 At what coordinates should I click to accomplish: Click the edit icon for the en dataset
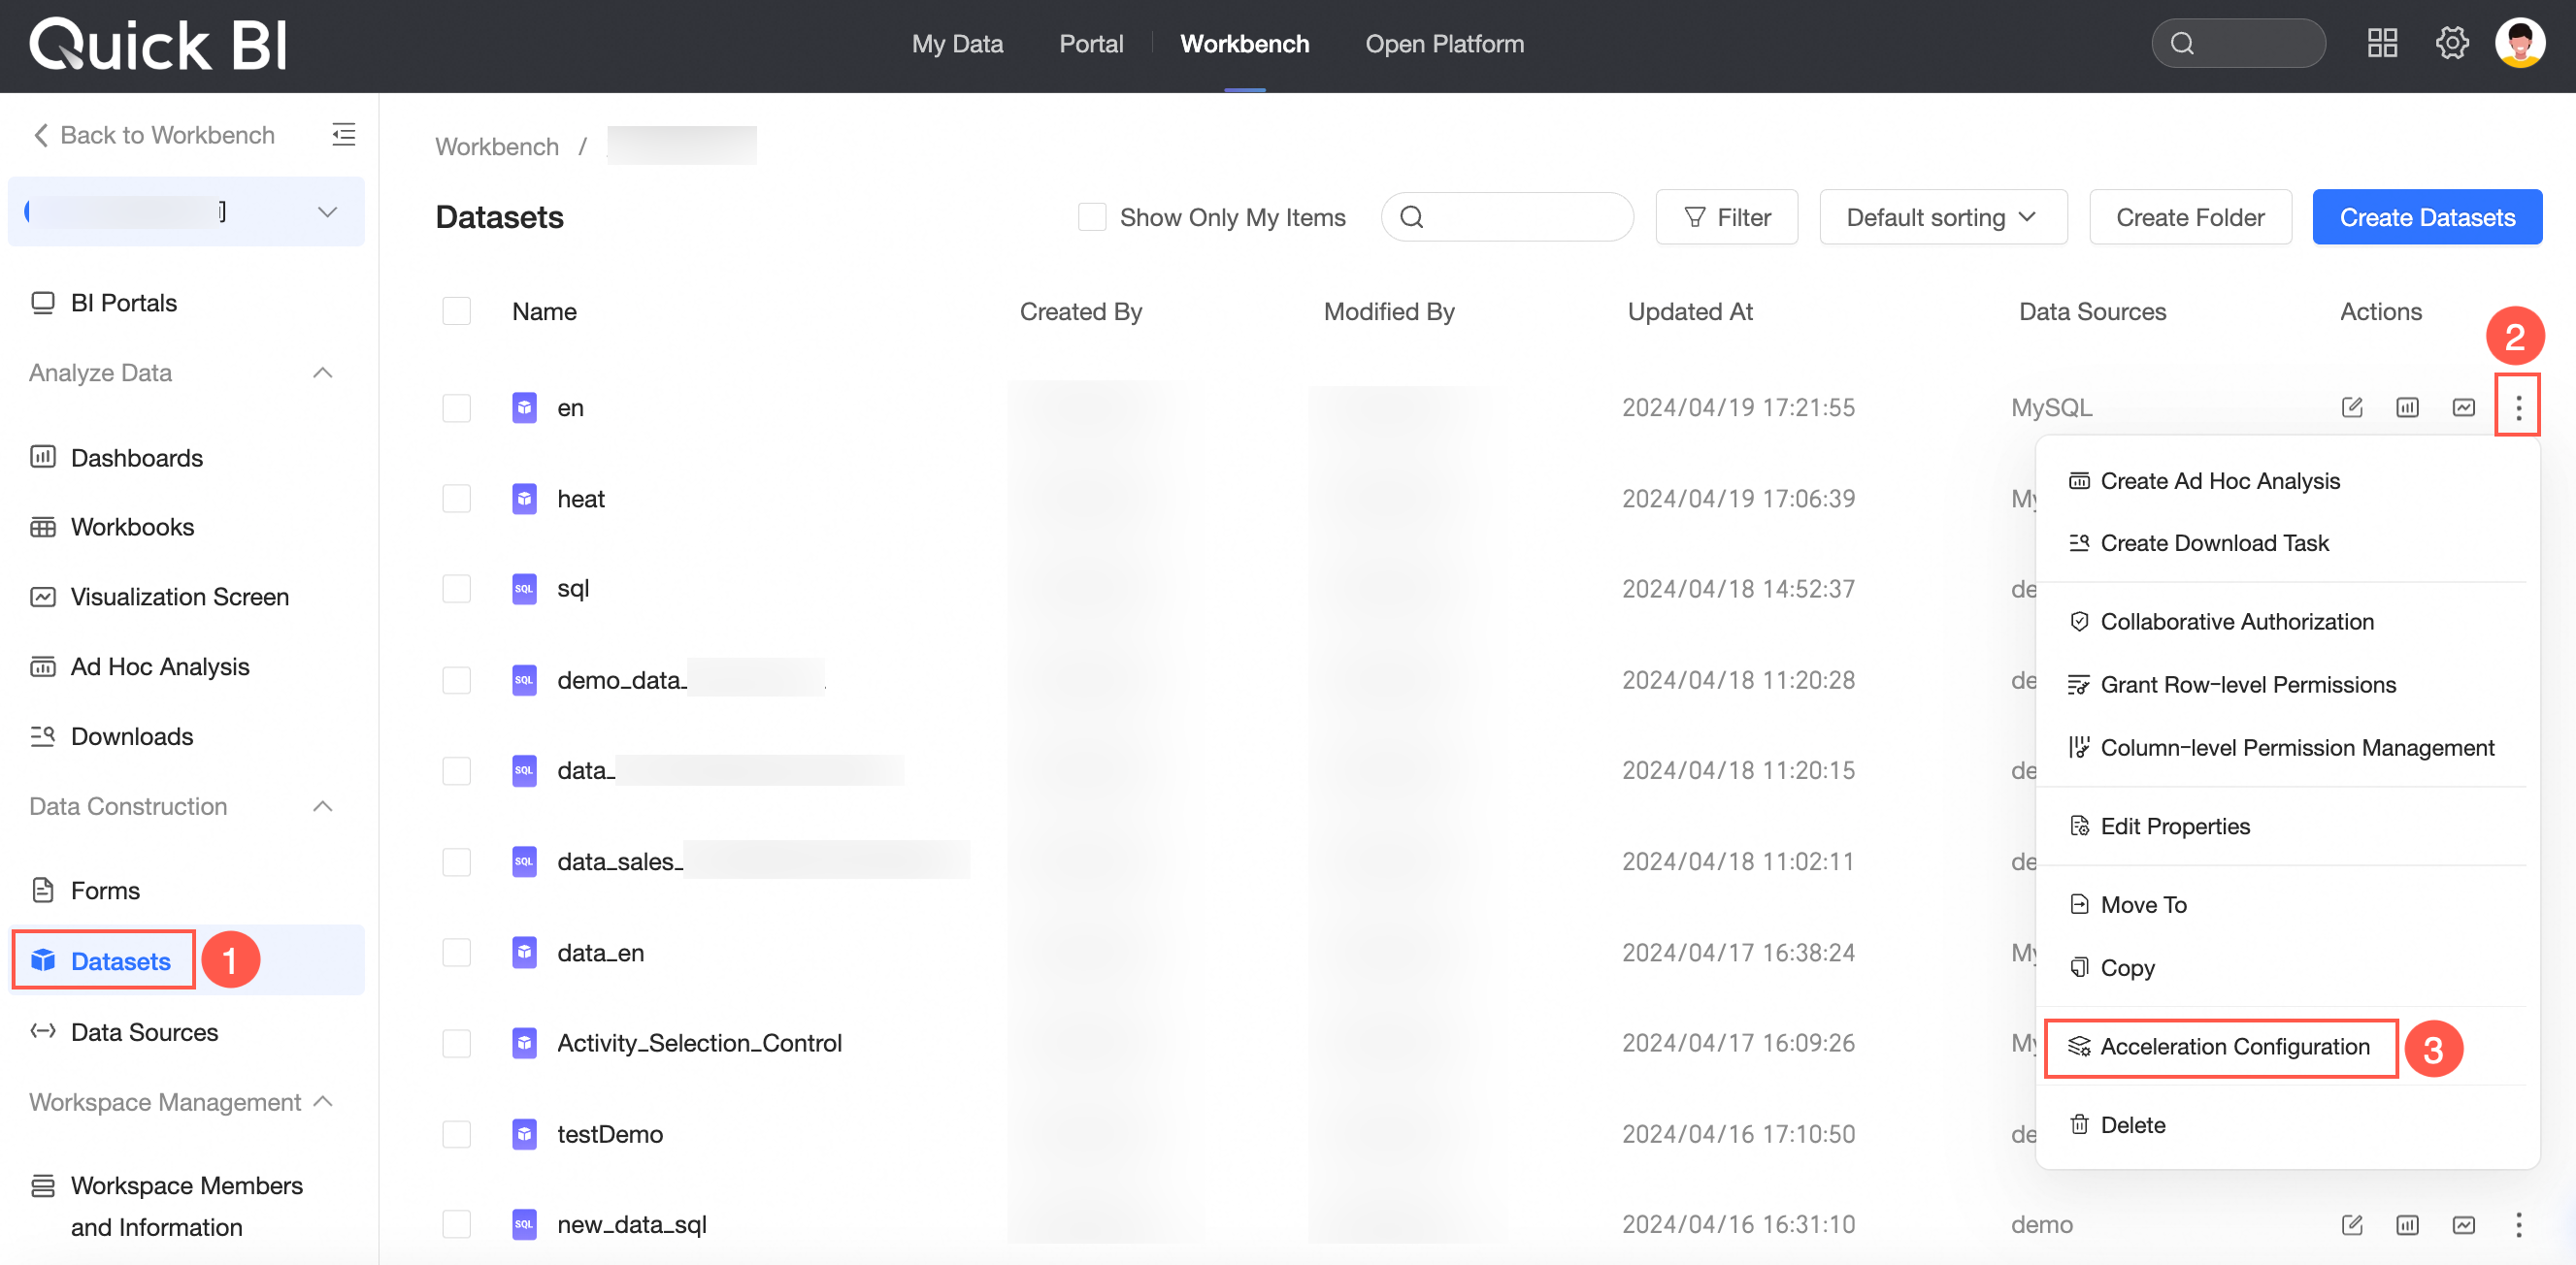2351,407
